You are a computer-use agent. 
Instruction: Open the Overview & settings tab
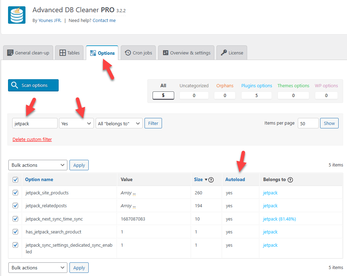click(186, 53)
